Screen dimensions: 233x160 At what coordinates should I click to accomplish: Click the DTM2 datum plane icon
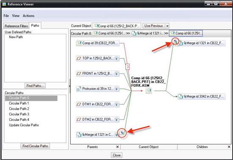[x=79, y=119]
